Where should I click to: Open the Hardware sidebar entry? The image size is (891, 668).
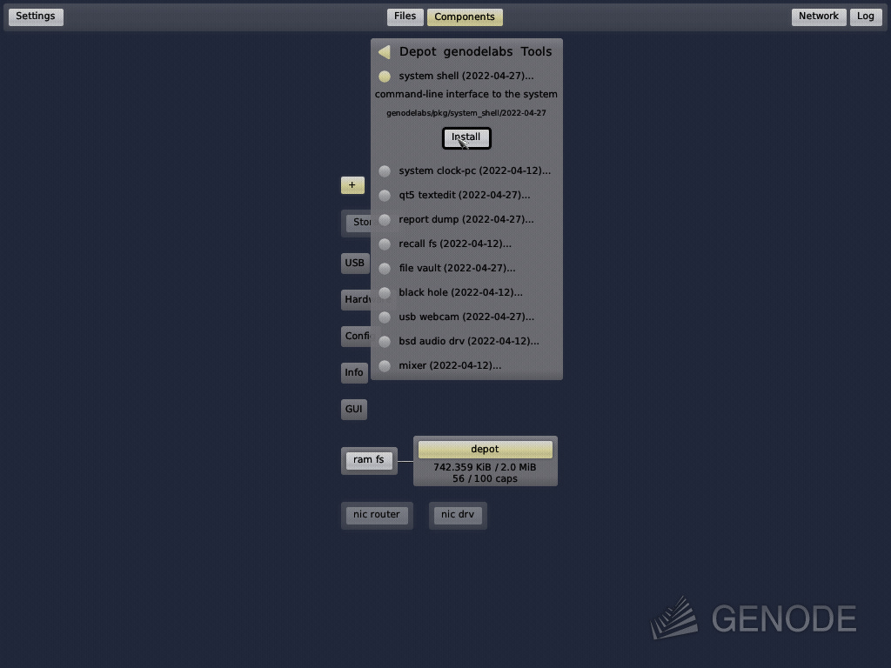(357, 299)
